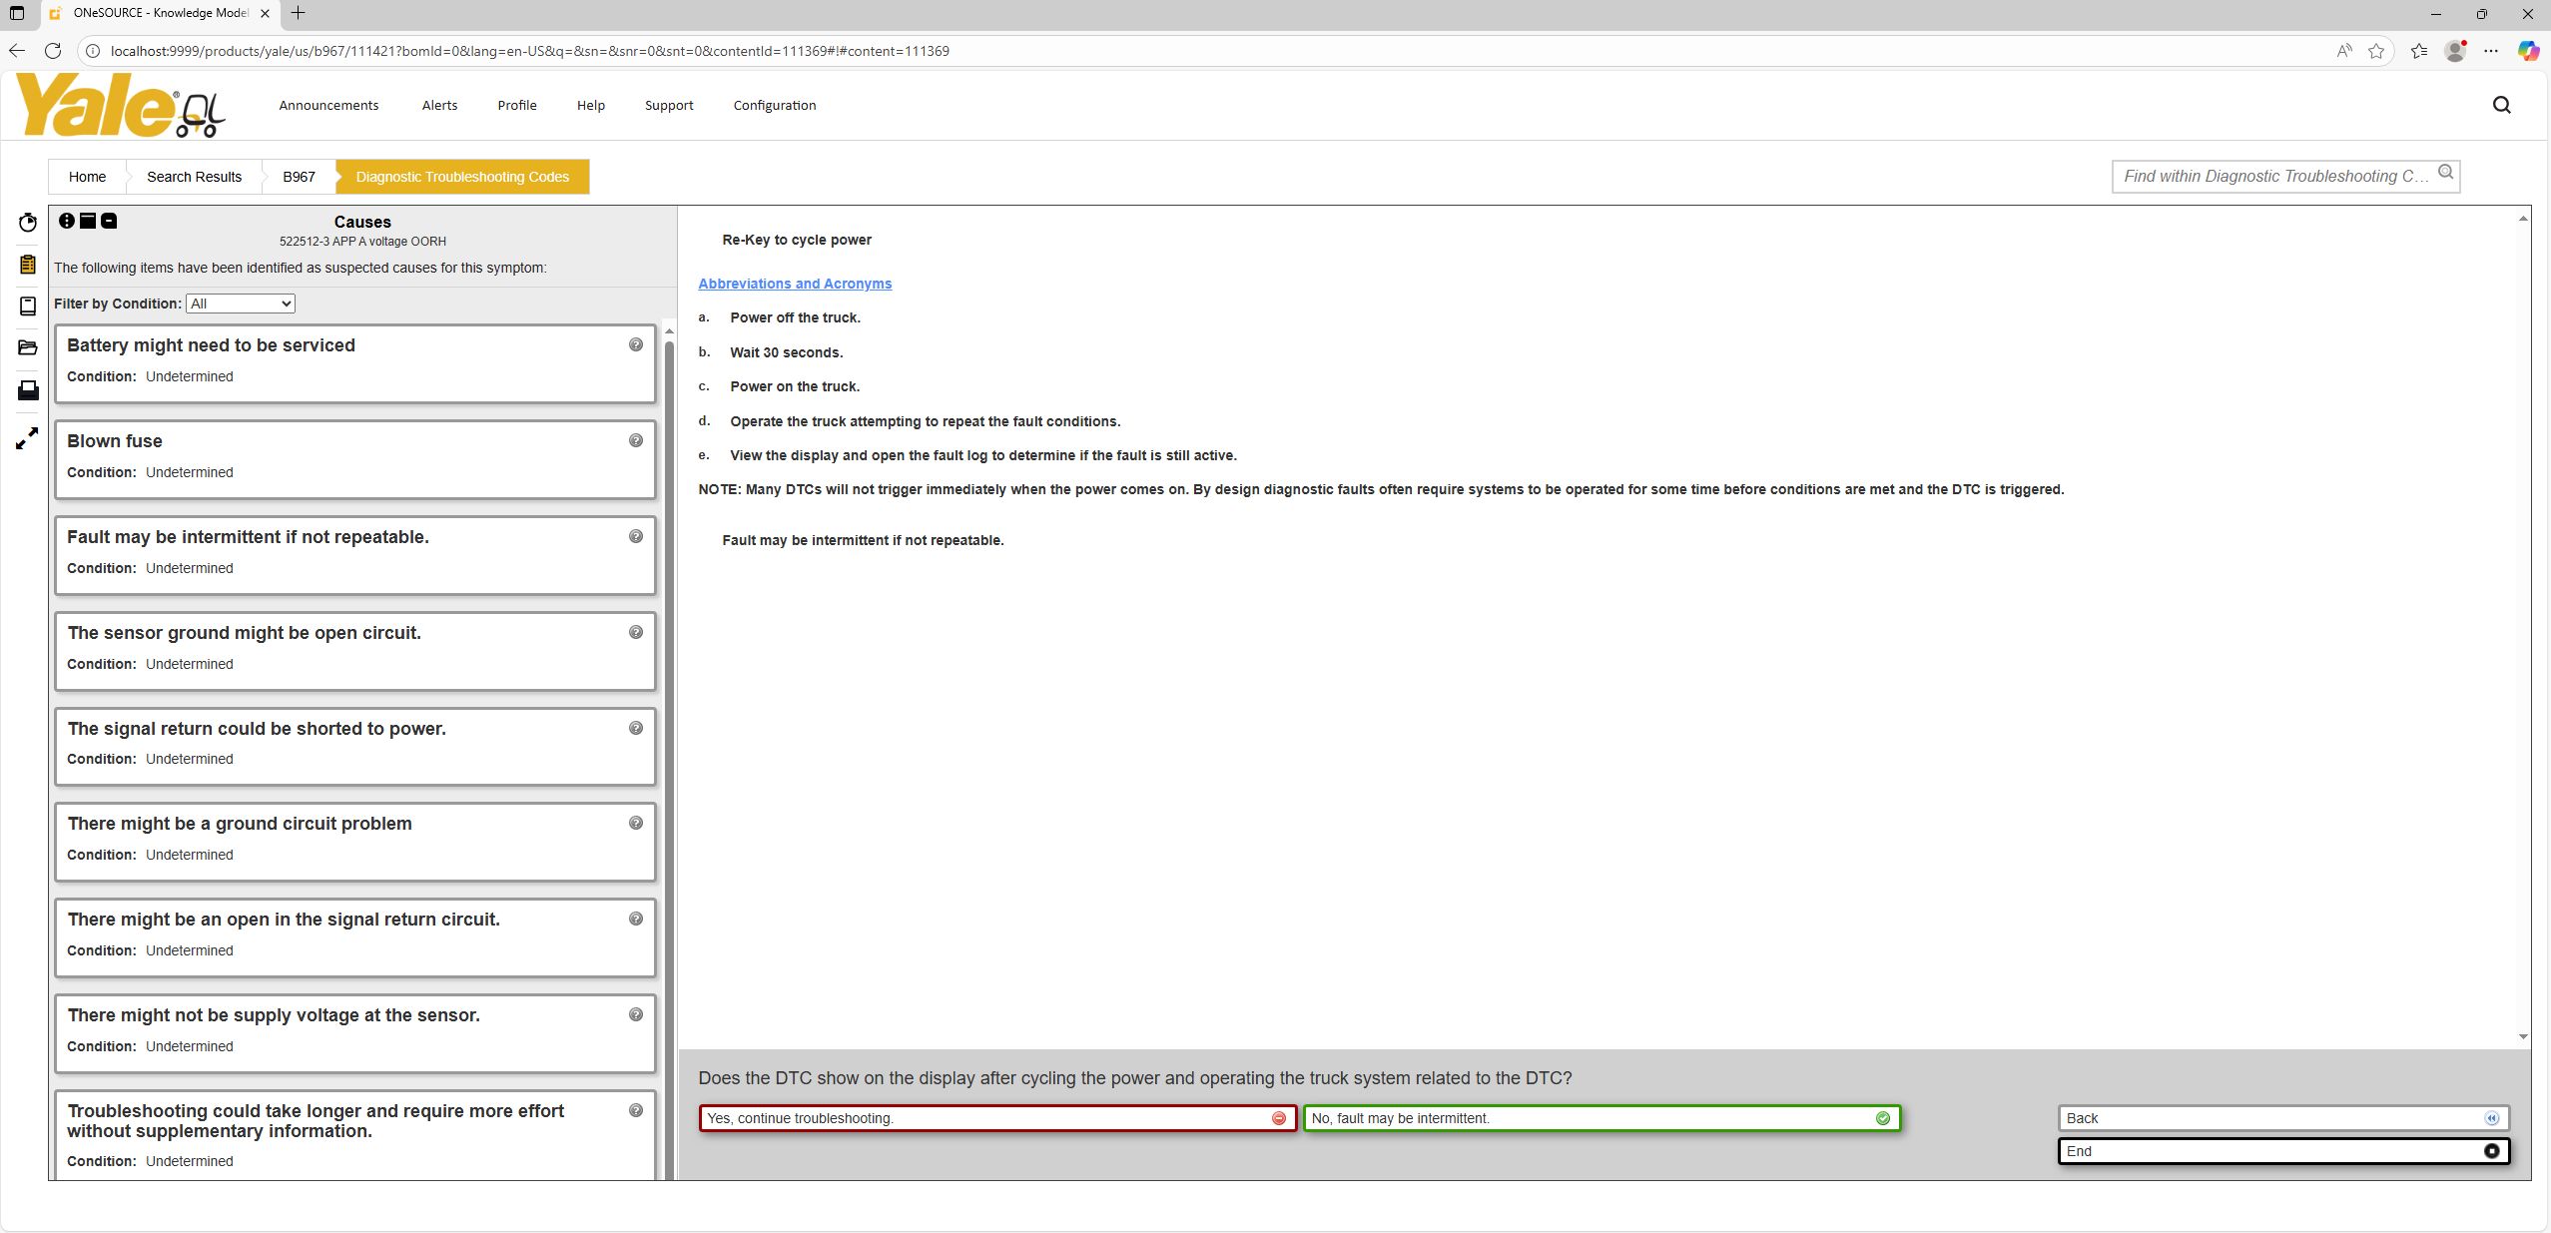The width and height of the screenshot is (2551, 1233).
Task: Expand view with the diagonal arrows icon
Action: [27, 436]
